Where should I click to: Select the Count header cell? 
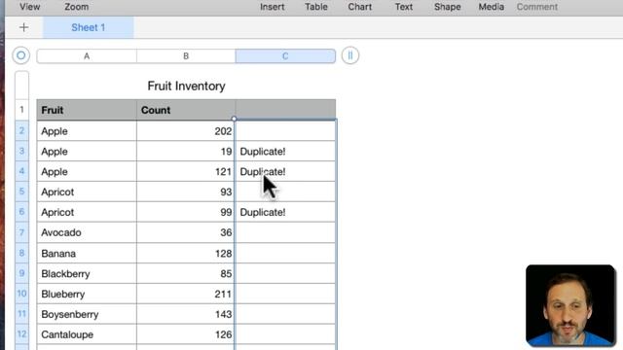pyautogui.click(x=186, y=110)
